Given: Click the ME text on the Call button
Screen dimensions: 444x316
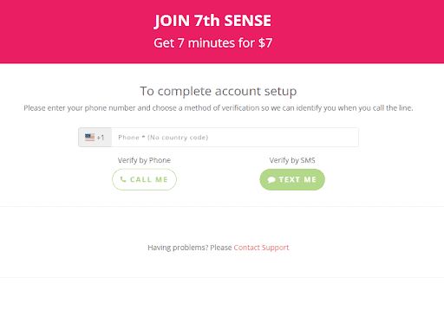Looking at the screenshot, I should click(161, 179).
